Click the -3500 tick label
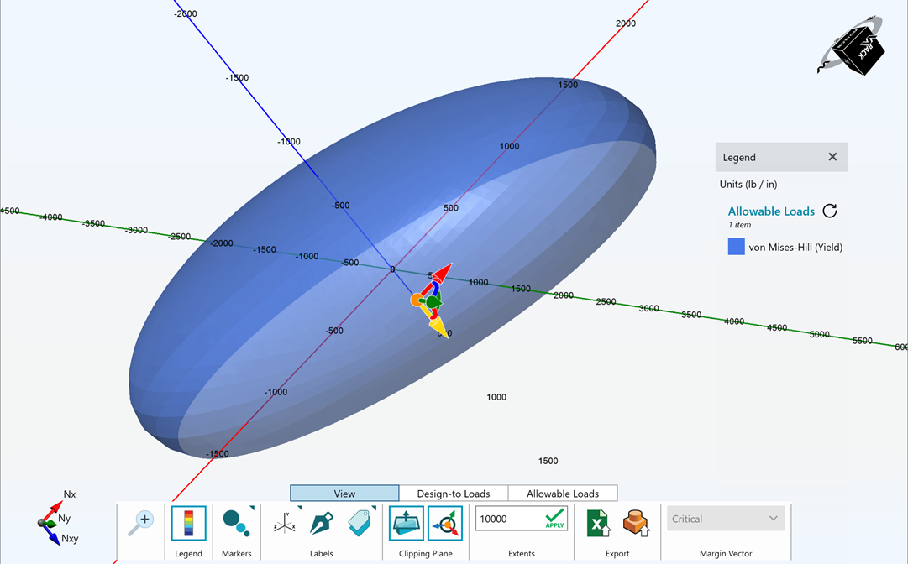Image resolution: width=908 pixels, height=564 pixels. tap(94, 223)
